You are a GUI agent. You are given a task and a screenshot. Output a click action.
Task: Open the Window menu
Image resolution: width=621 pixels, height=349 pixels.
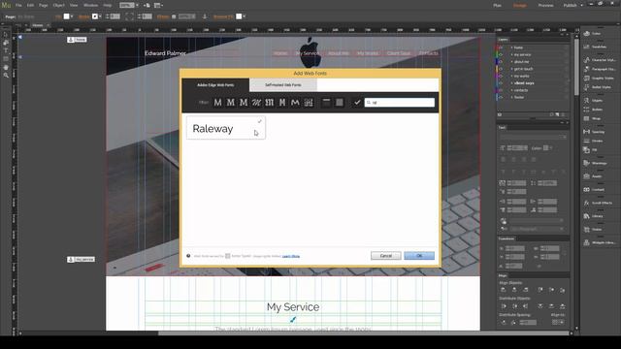[x=90, y=5]
